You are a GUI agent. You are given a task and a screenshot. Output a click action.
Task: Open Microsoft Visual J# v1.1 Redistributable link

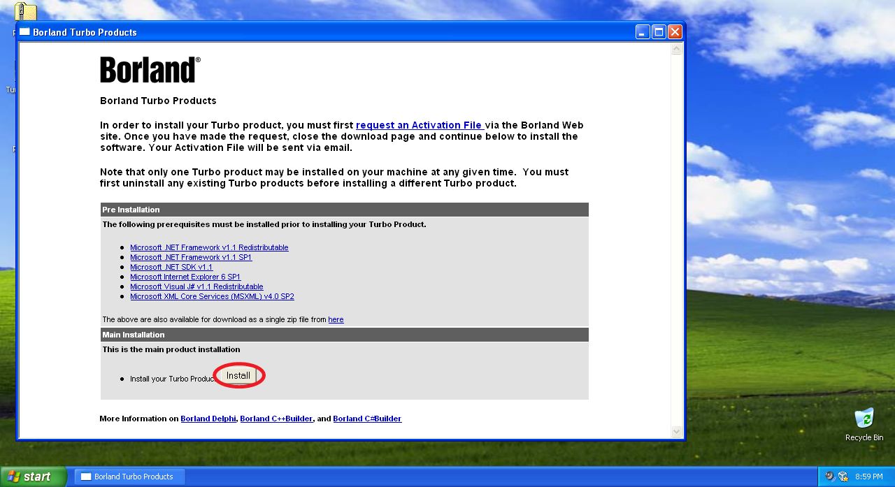pyautogui.click(x=196, y=286)
